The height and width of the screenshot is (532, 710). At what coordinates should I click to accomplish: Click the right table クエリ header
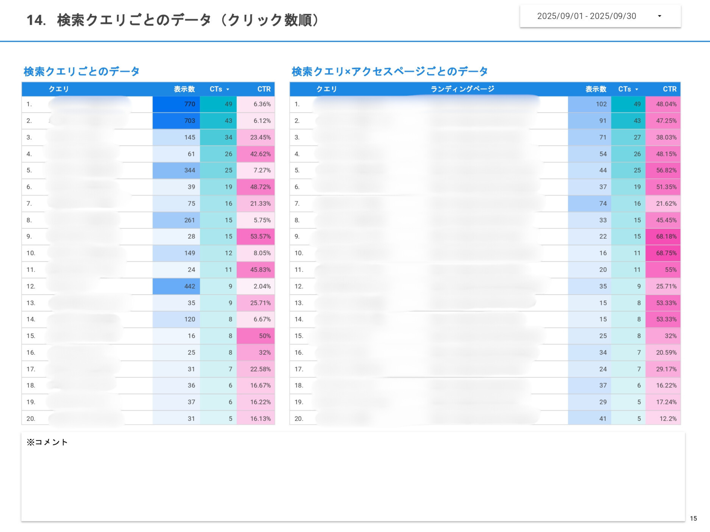pyautogui.click(x=326, y=89)
